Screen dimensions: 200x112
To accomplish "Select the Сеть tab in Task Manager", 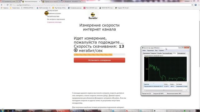I will (174, 53).
